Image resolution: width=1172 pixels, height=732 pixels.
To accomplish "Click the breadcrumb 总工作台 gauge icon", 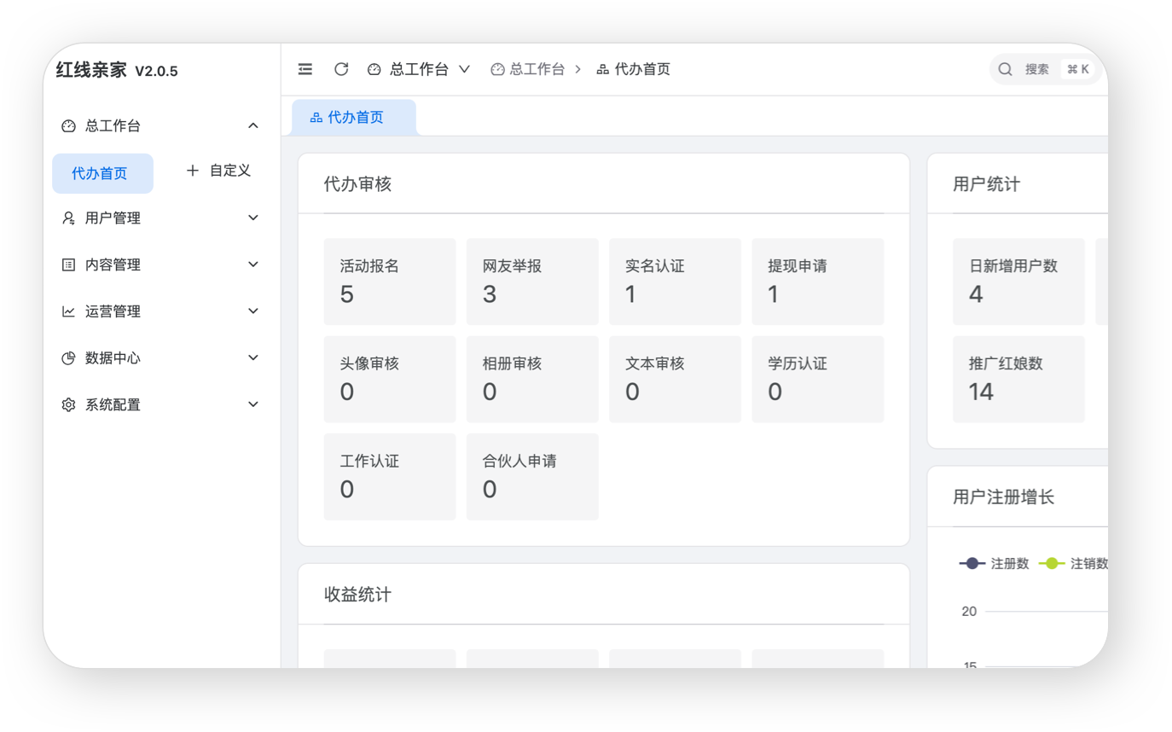I will [498, 69].
